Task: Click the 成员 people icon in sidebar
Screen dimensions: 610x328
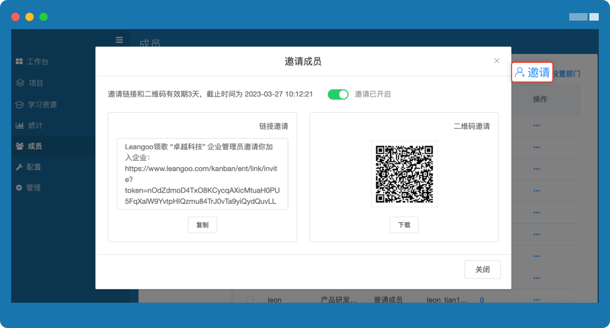Action: point(20,146)
